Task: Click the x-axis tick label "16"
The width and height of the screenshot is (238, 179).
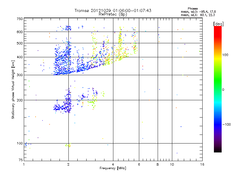Action: [202, 164]
